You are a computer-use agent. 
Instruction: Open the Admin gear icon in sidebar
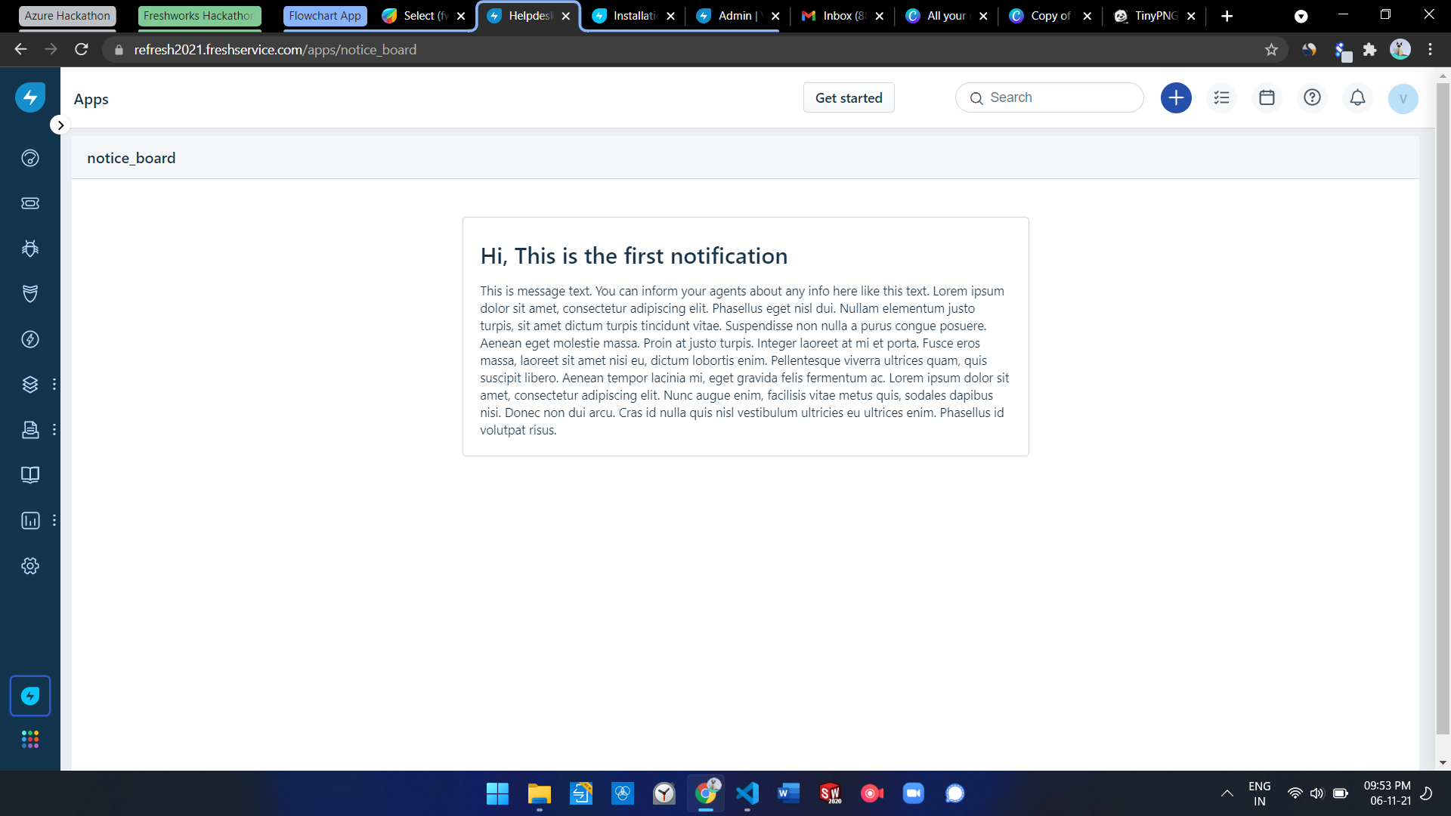pyautogui.click(x=30, y=566)
